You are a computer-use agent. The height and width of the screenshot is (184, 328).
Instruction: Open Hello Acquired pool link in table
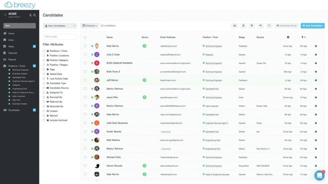click(212, 106)
